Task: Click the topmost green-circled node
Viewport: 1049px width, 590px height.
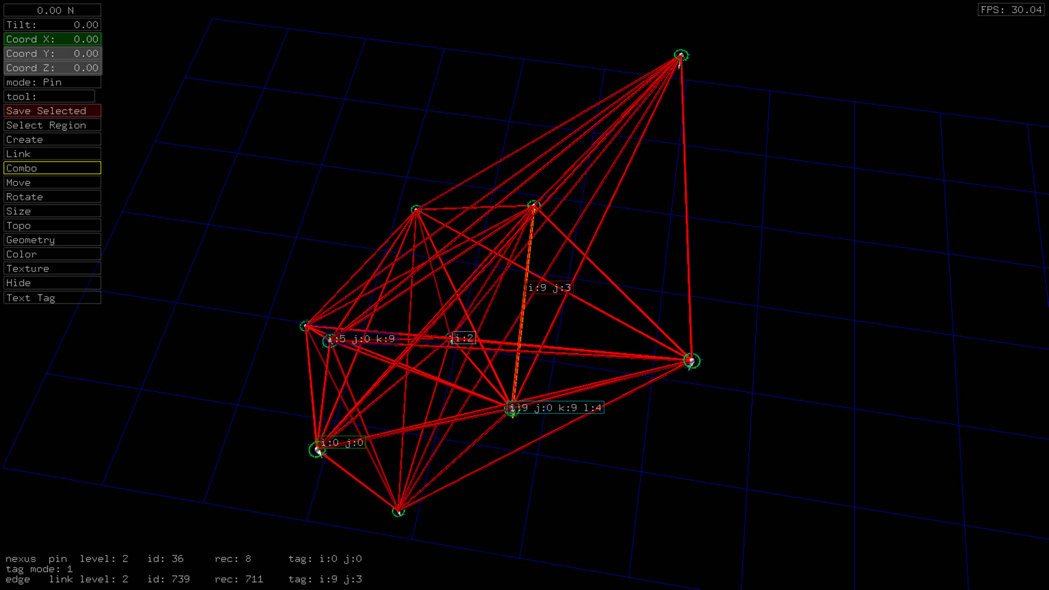Action: [x=681, y=55]
